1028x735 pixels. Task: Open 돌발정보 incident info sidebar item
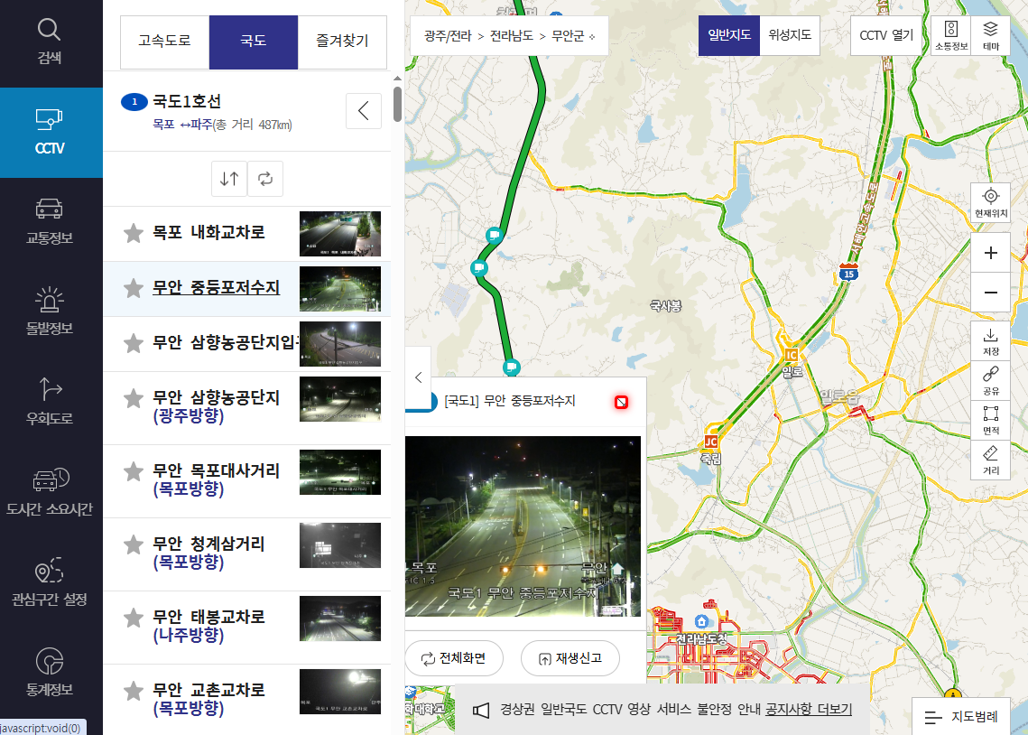point(49,312)
